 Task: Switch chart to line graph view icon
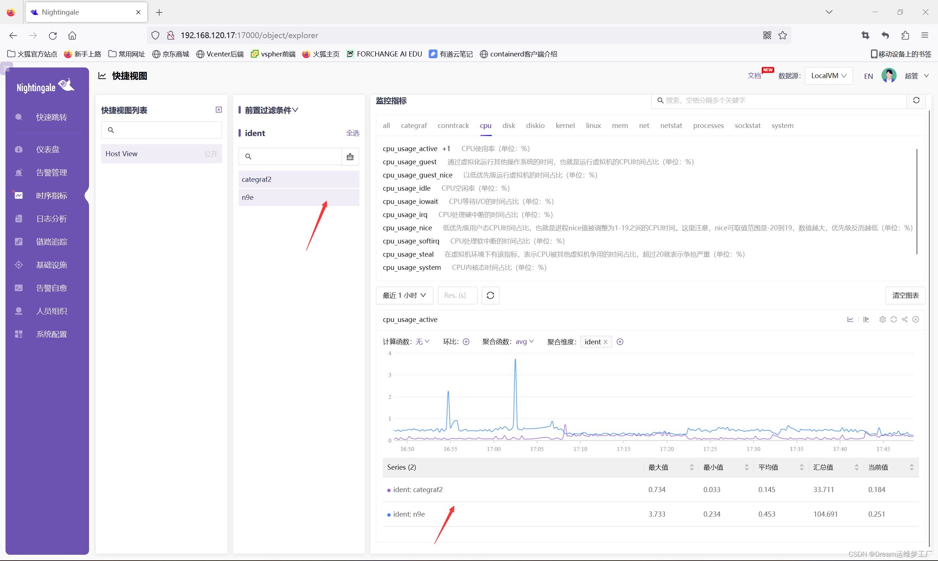(850, 319)
